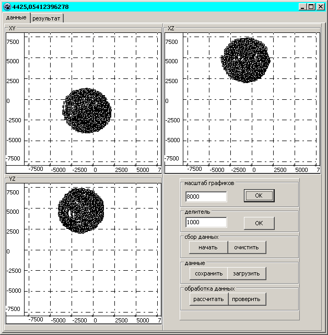Confirm graph scale with OK button
The height and width of the screenshot is (335, 328).
tap(259, 195)
